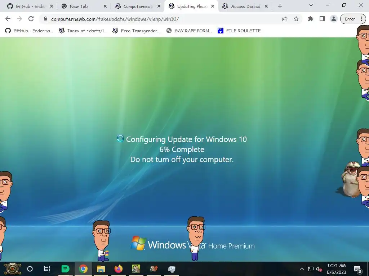369x276 pixels.
Task: Open the network status tray icon
Action: [x=310, y=269]
